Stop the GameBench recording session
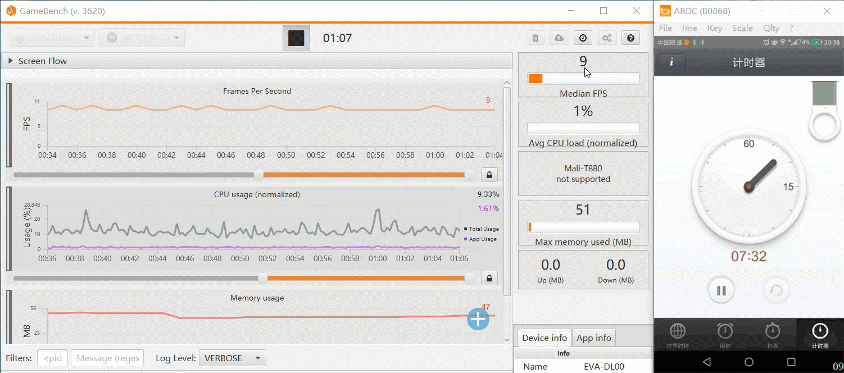The image size is (844, 373). click(x=296, y=38)
